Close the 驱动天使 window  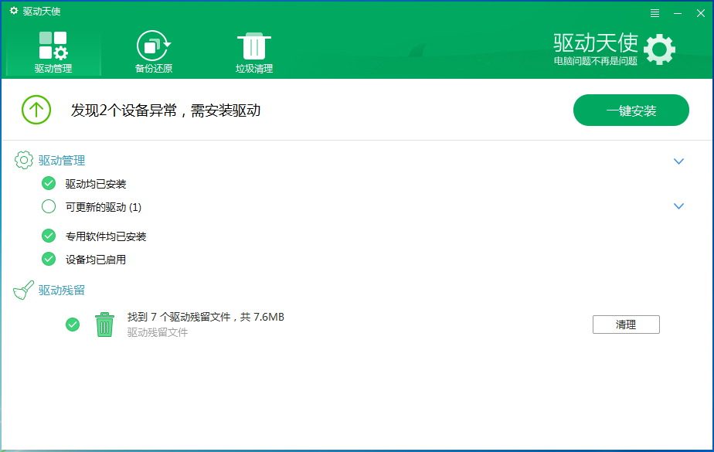pyautogui.click(x=701, y=13)
